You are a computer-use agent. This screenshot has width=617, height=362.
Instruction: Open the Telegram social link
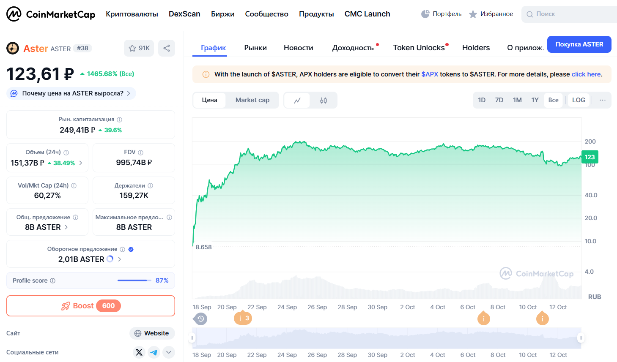154,352
